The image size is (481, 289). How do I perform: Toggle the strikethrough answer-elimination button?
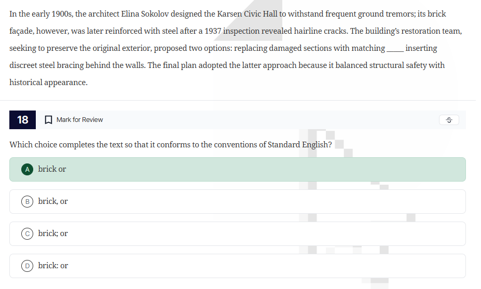coord(449,120)
